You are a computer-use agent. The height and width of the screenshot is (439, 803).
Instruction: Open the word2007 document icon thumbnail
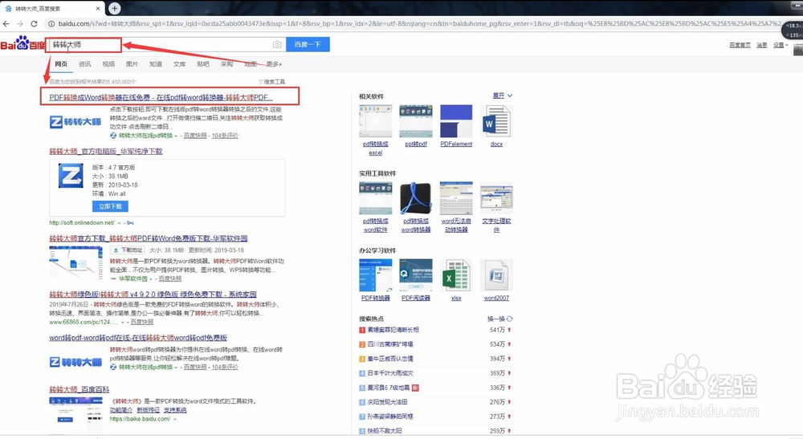tap(496, 275)
